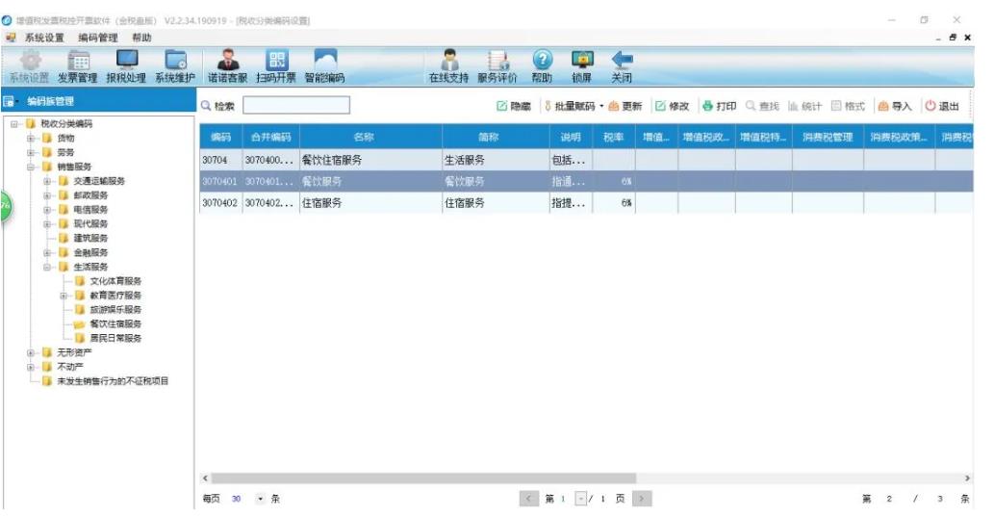This screenshot has width=994, height=517.
Task: Click 导入 import button
Action: 895,106
